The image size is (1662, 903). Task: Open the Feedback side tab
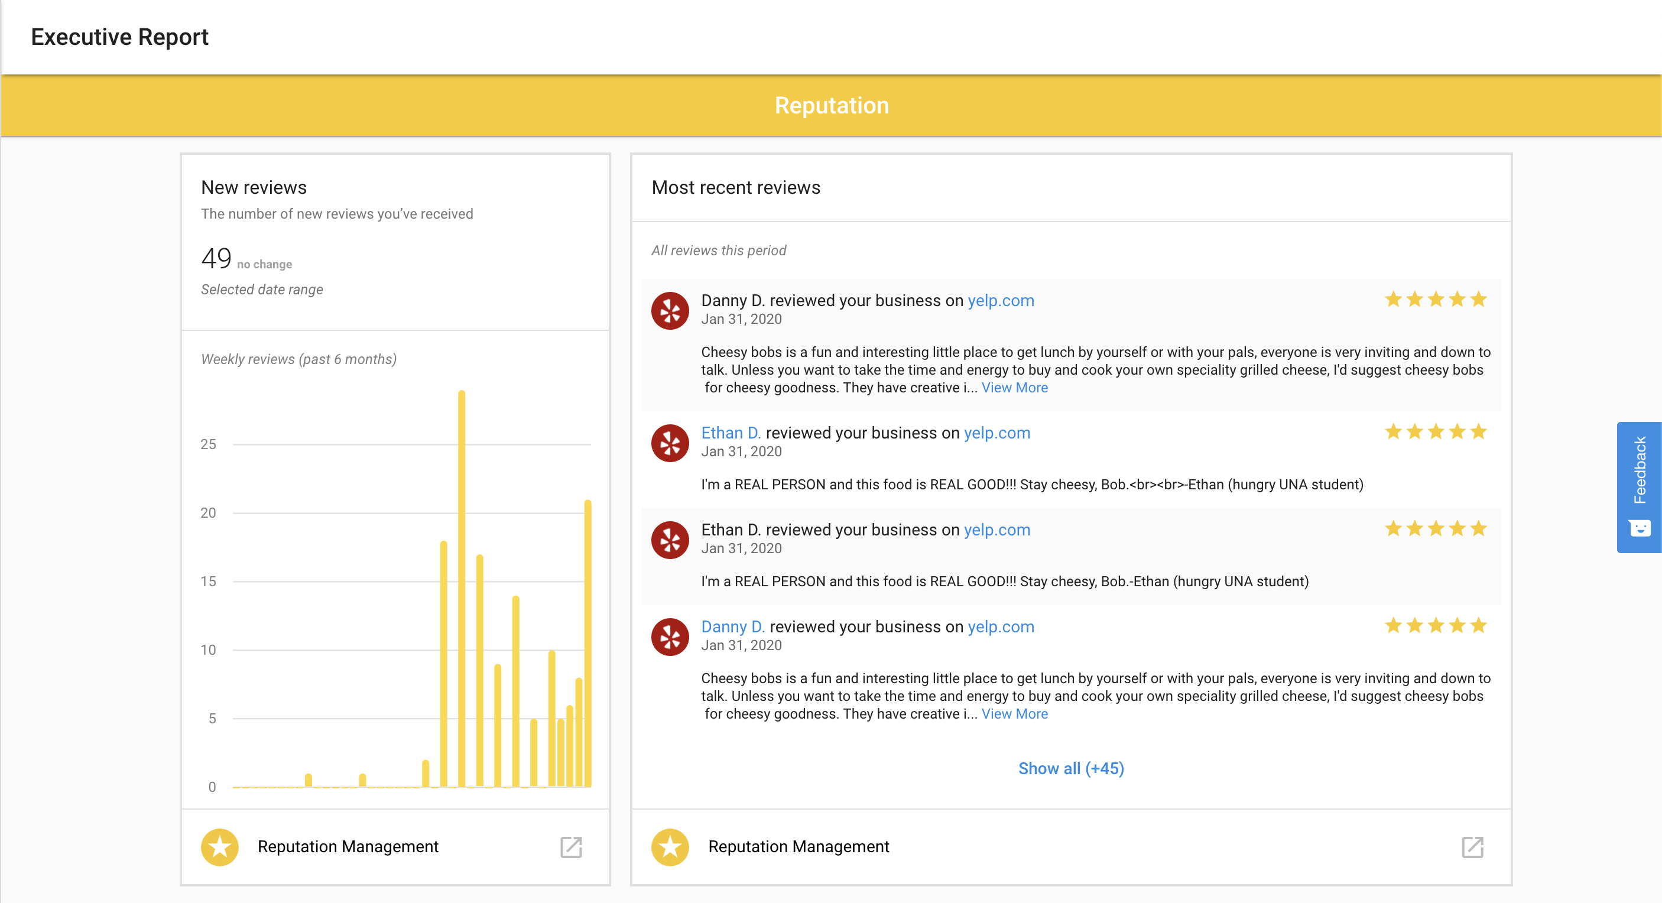click(x=1639, y=487)
